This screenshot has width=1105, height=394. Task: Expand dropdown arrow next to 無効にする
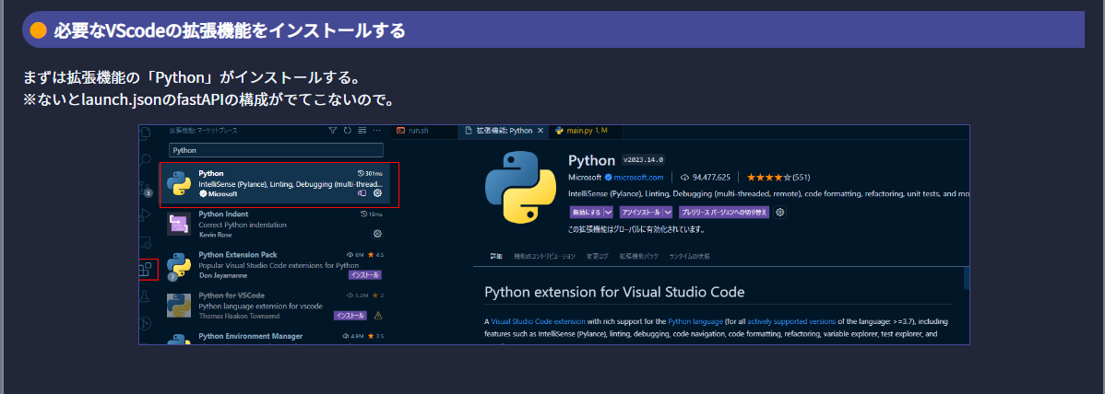point(608,212)
